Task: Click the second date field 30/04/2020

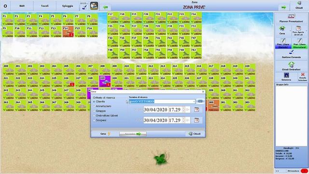Action: tap(155, 120)
